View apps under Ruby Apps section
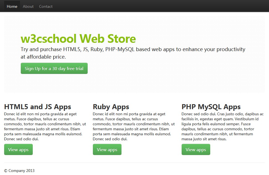This screenshot has height=175, width=269. (x=107, y=149)
